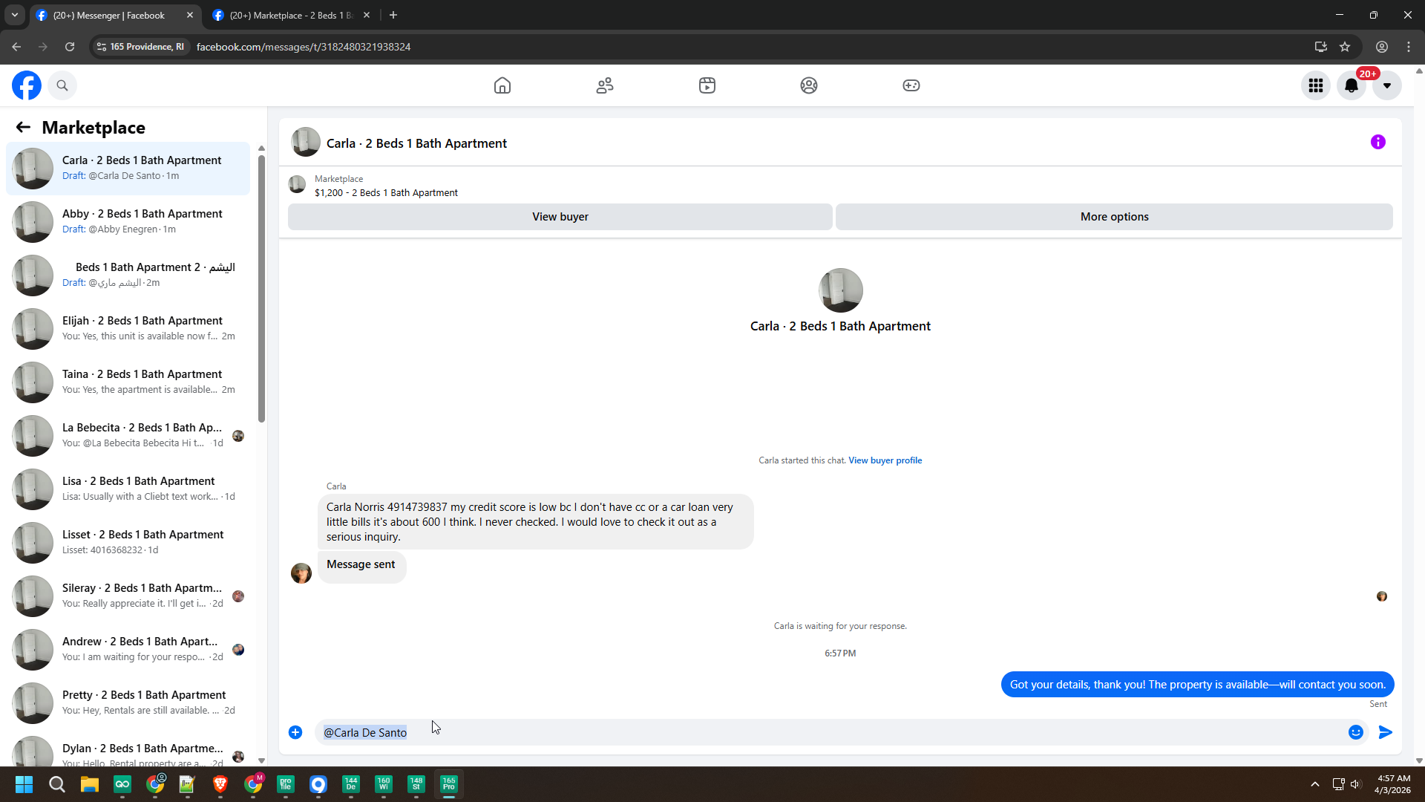
Task: Open La Bebecita's conversation
Action: (128, 436)
